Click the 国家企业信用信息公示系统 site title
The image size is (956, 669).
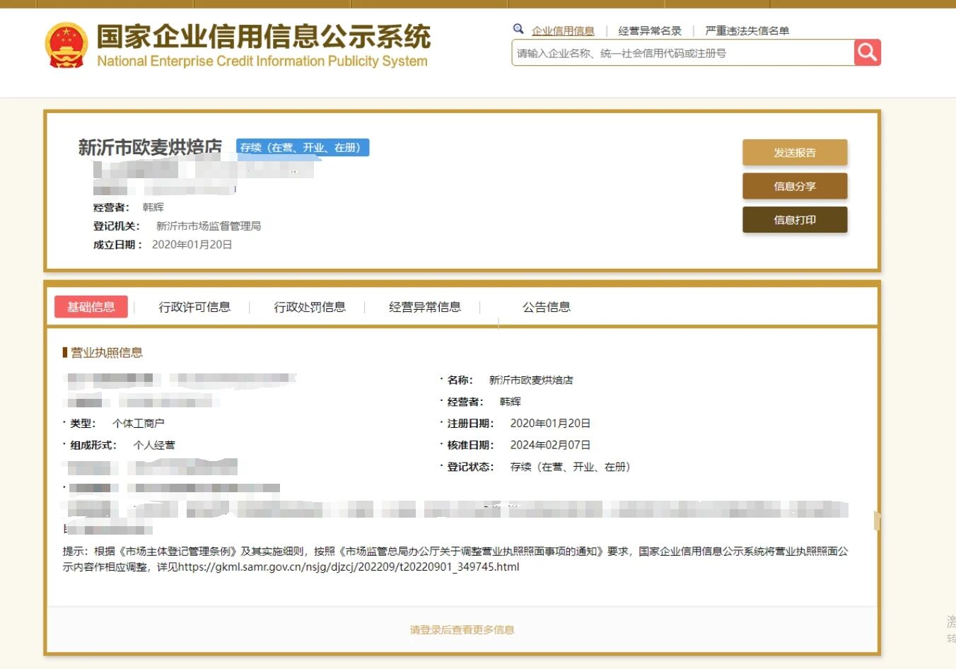(x=264, y=36)
